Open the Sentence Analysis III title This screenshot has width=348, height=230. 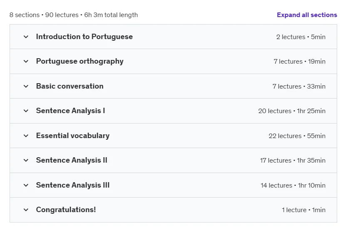[x=73, y=185]
